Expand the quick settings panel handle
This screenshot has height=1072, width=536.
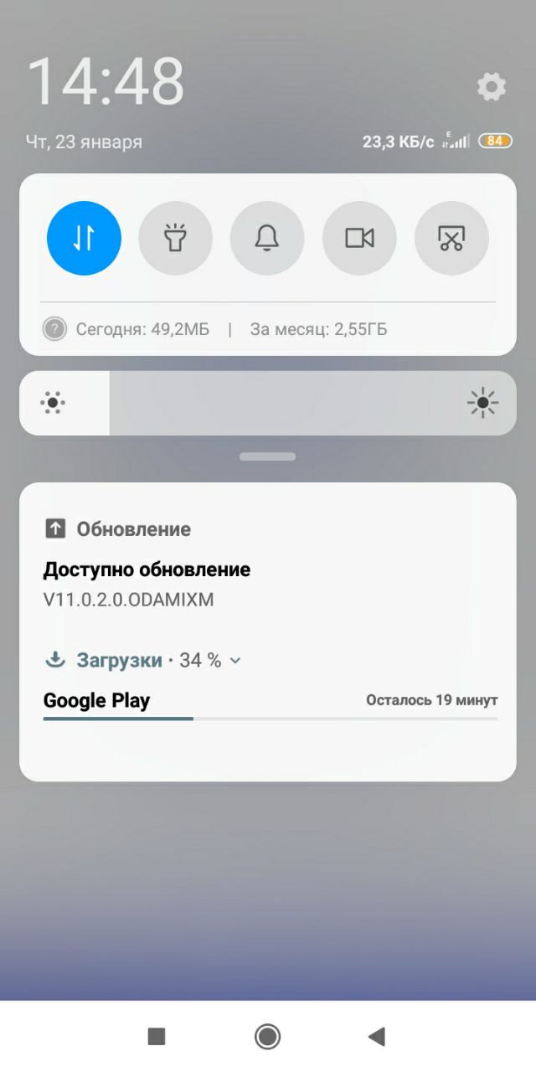point(267,456)
